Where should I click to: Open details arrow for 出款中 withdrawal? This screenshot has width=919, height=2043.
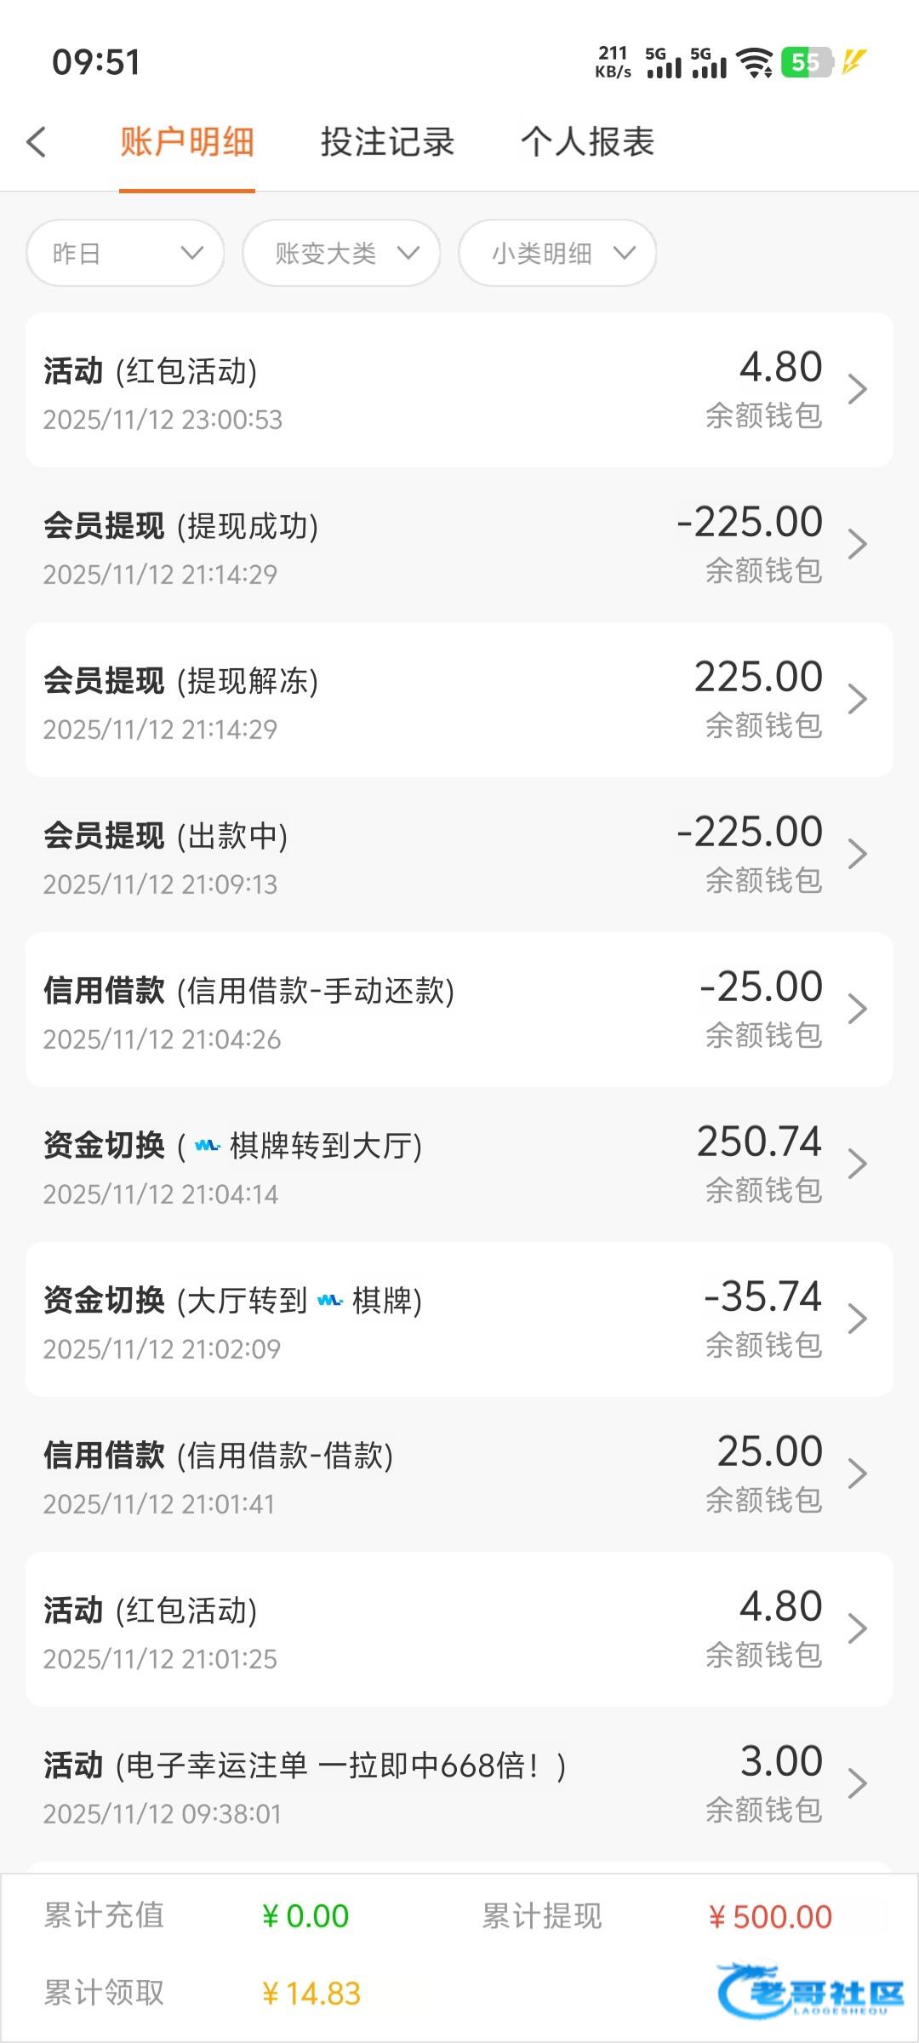pos(857,855)
